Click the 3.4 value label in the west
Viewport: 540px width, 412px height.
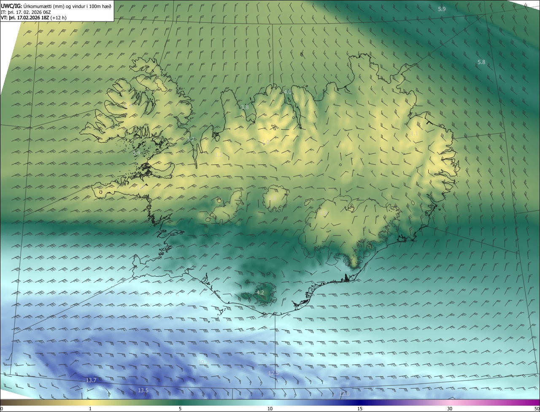pos(136,152)
